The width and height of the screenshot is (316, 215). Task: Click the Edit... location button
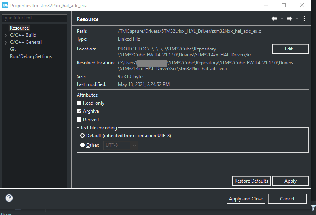290,49
